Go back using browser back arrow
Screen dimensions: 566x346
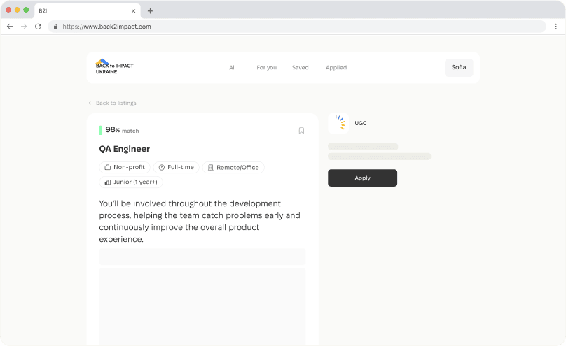coord(10,27)
